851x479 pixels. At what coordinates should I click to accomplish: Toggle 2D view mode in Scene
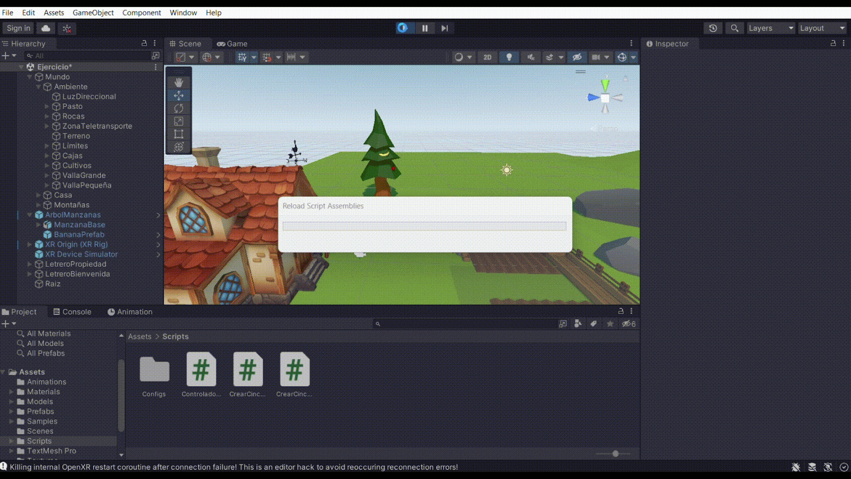tap(487, 57)
